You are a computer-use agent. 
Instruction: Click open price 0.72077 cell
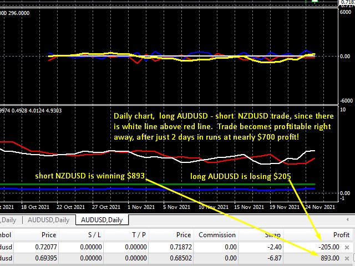[x=45, y=247]
